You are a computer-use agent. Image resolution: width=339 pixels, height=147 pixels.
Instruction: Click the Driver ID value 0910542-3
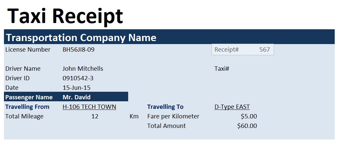pos(78,78)
